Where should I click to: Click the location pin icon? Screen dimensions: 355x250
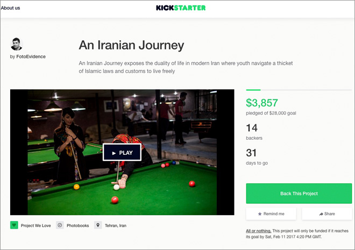tap(98, 225)
